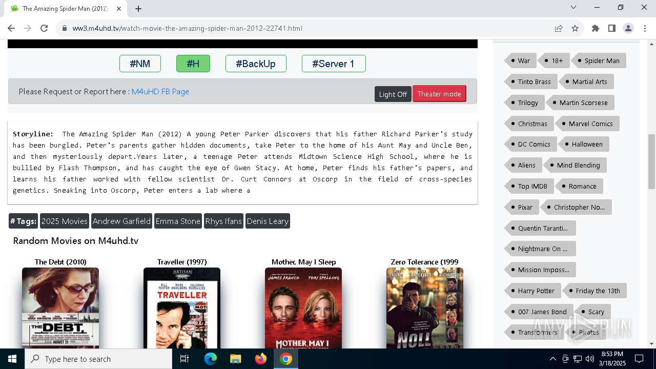Select the Harry Potter tag

coord(532,291)
